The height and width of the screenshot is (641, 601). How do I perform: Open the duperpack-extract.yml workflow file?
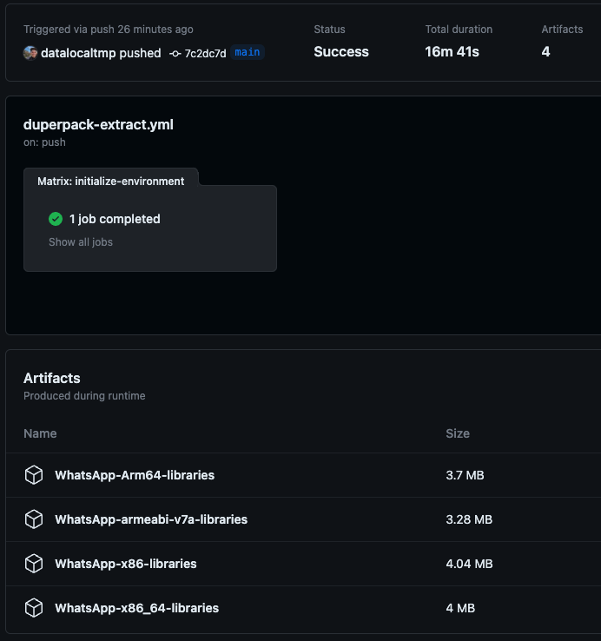pyautogui.click(x=98, y=125)
